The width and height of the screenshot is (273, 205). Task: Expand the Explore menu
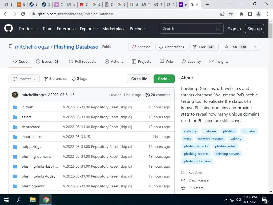point(89,29)
